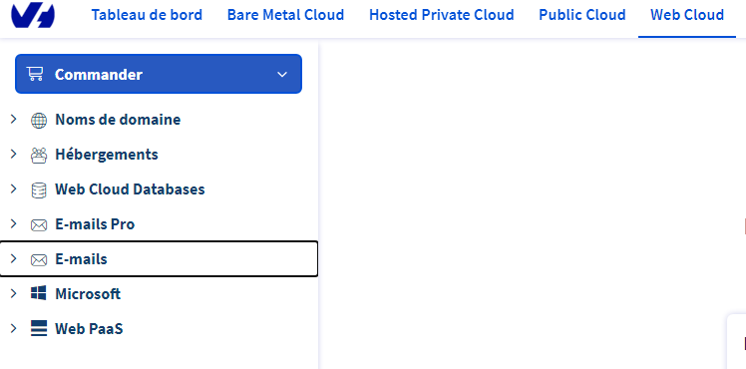746x369 pixels.
Task: Open the Commander dropdown arrow
Action: click(282, 74)
